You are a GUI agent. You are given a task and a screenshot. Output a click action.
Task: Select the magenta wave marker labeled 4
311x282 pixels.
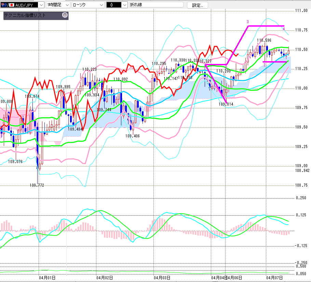click(284, 29)
